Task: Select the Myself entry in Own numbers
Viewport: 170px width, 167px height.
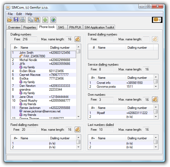Action: (101, 113)
